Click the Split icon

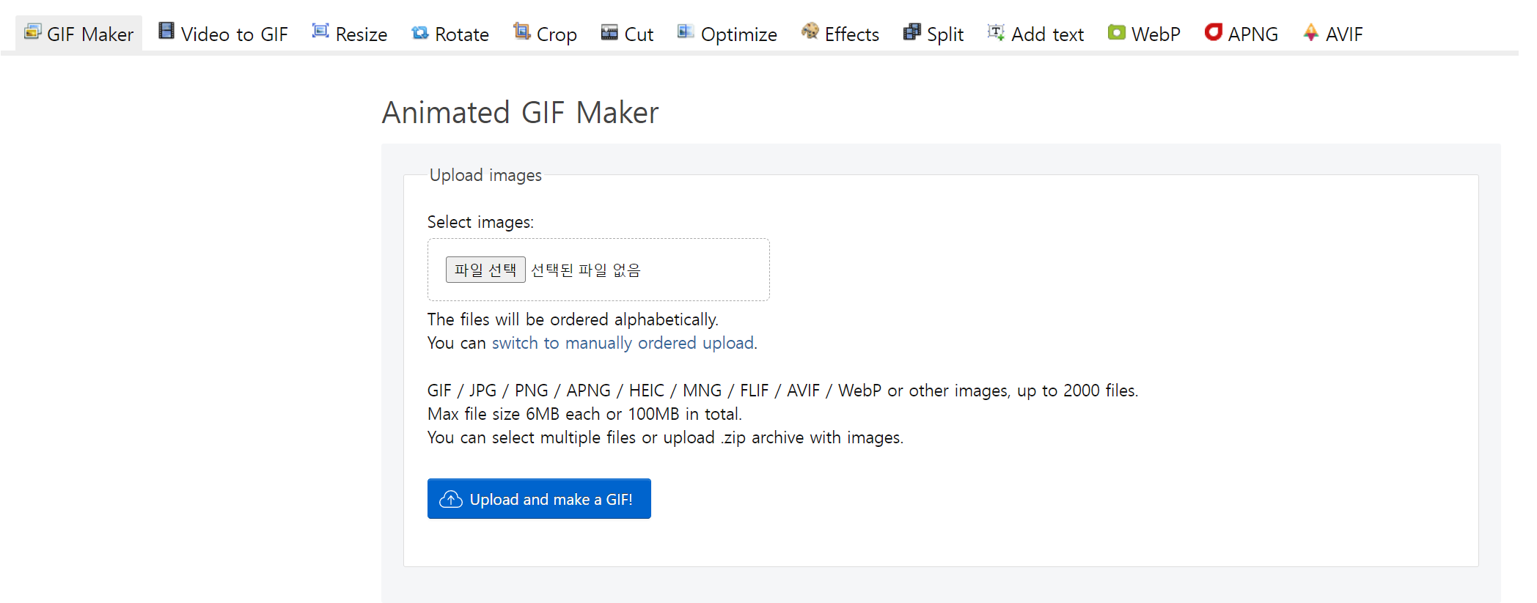tap(911, 32)
